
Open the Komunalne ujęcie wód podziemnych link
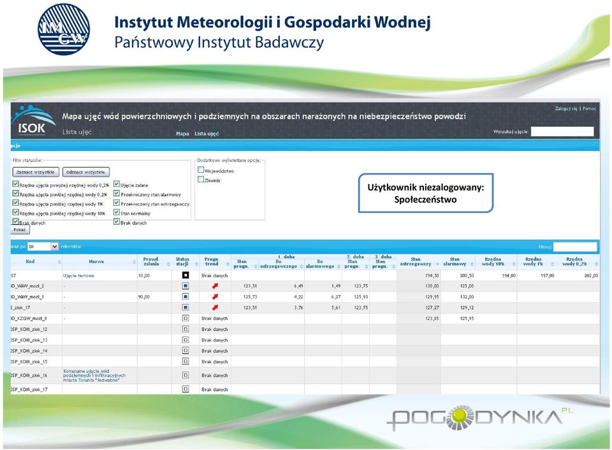point(94,375)
